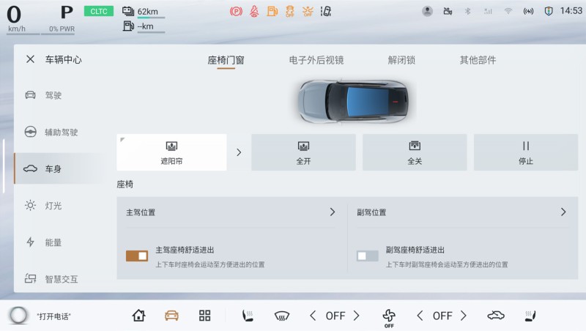Switch to the 其他部件 tab
The width and height of the screenshot is (586, 331).
coord(478,60)
